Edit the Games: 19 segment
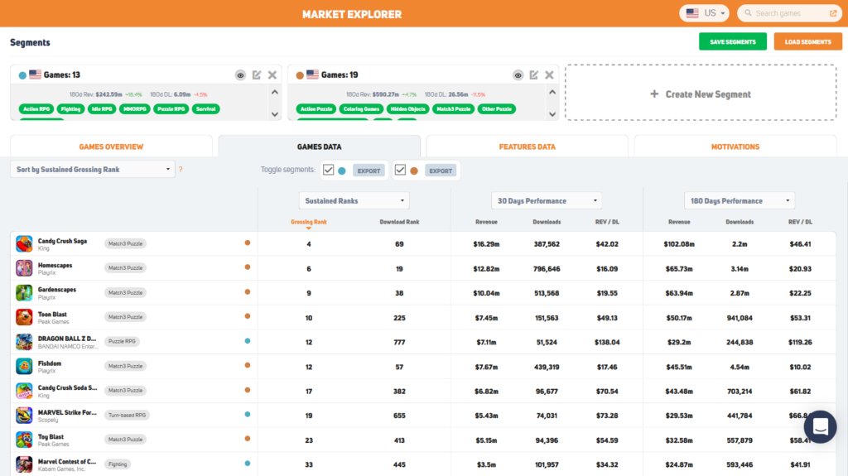 click(x=534, y=75)
